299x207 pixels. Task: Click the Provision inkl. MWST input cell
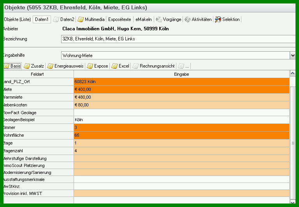click(x=181, y=193)
